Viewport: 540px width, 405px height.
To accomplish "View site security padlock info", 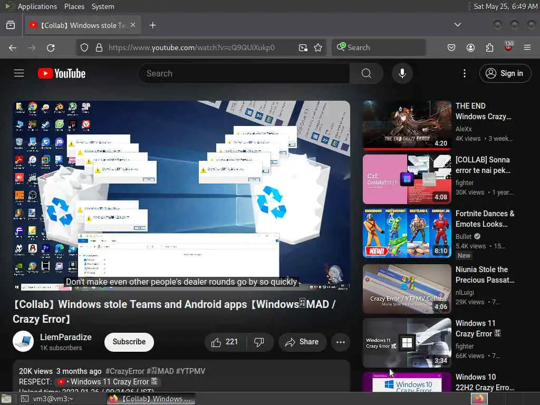I will click(x=99, y=47).
